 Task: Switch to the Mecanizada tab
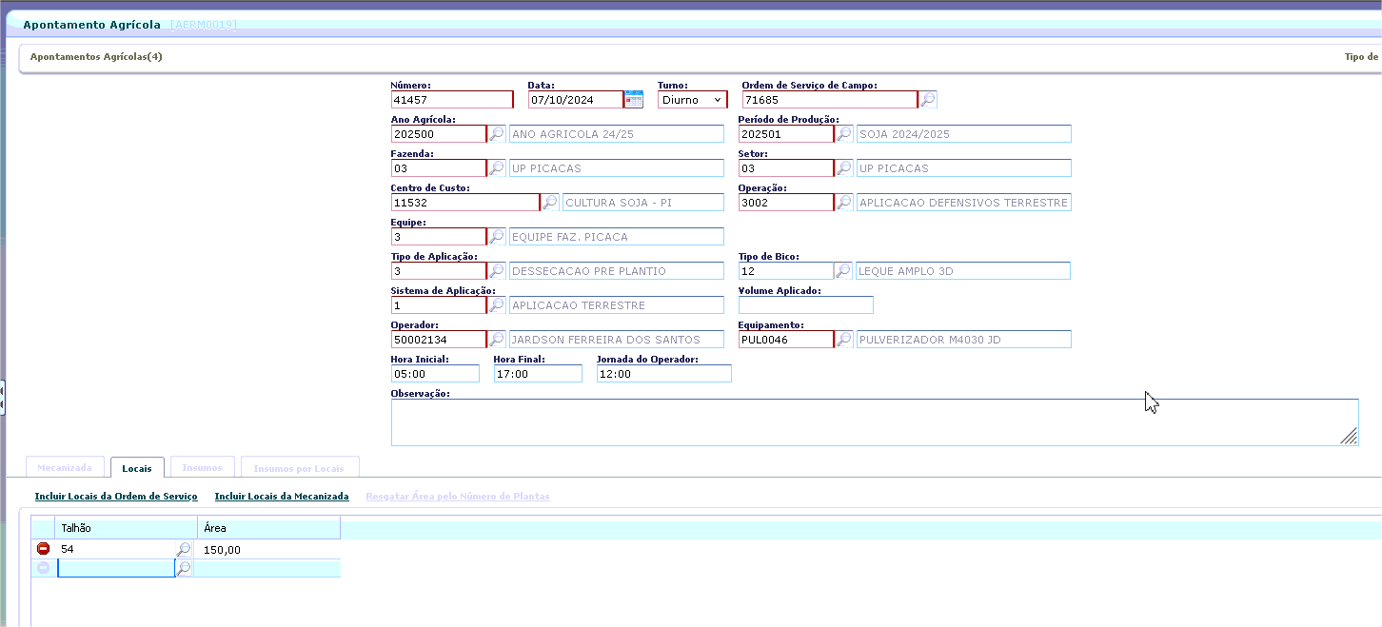(x=65, y=467)
